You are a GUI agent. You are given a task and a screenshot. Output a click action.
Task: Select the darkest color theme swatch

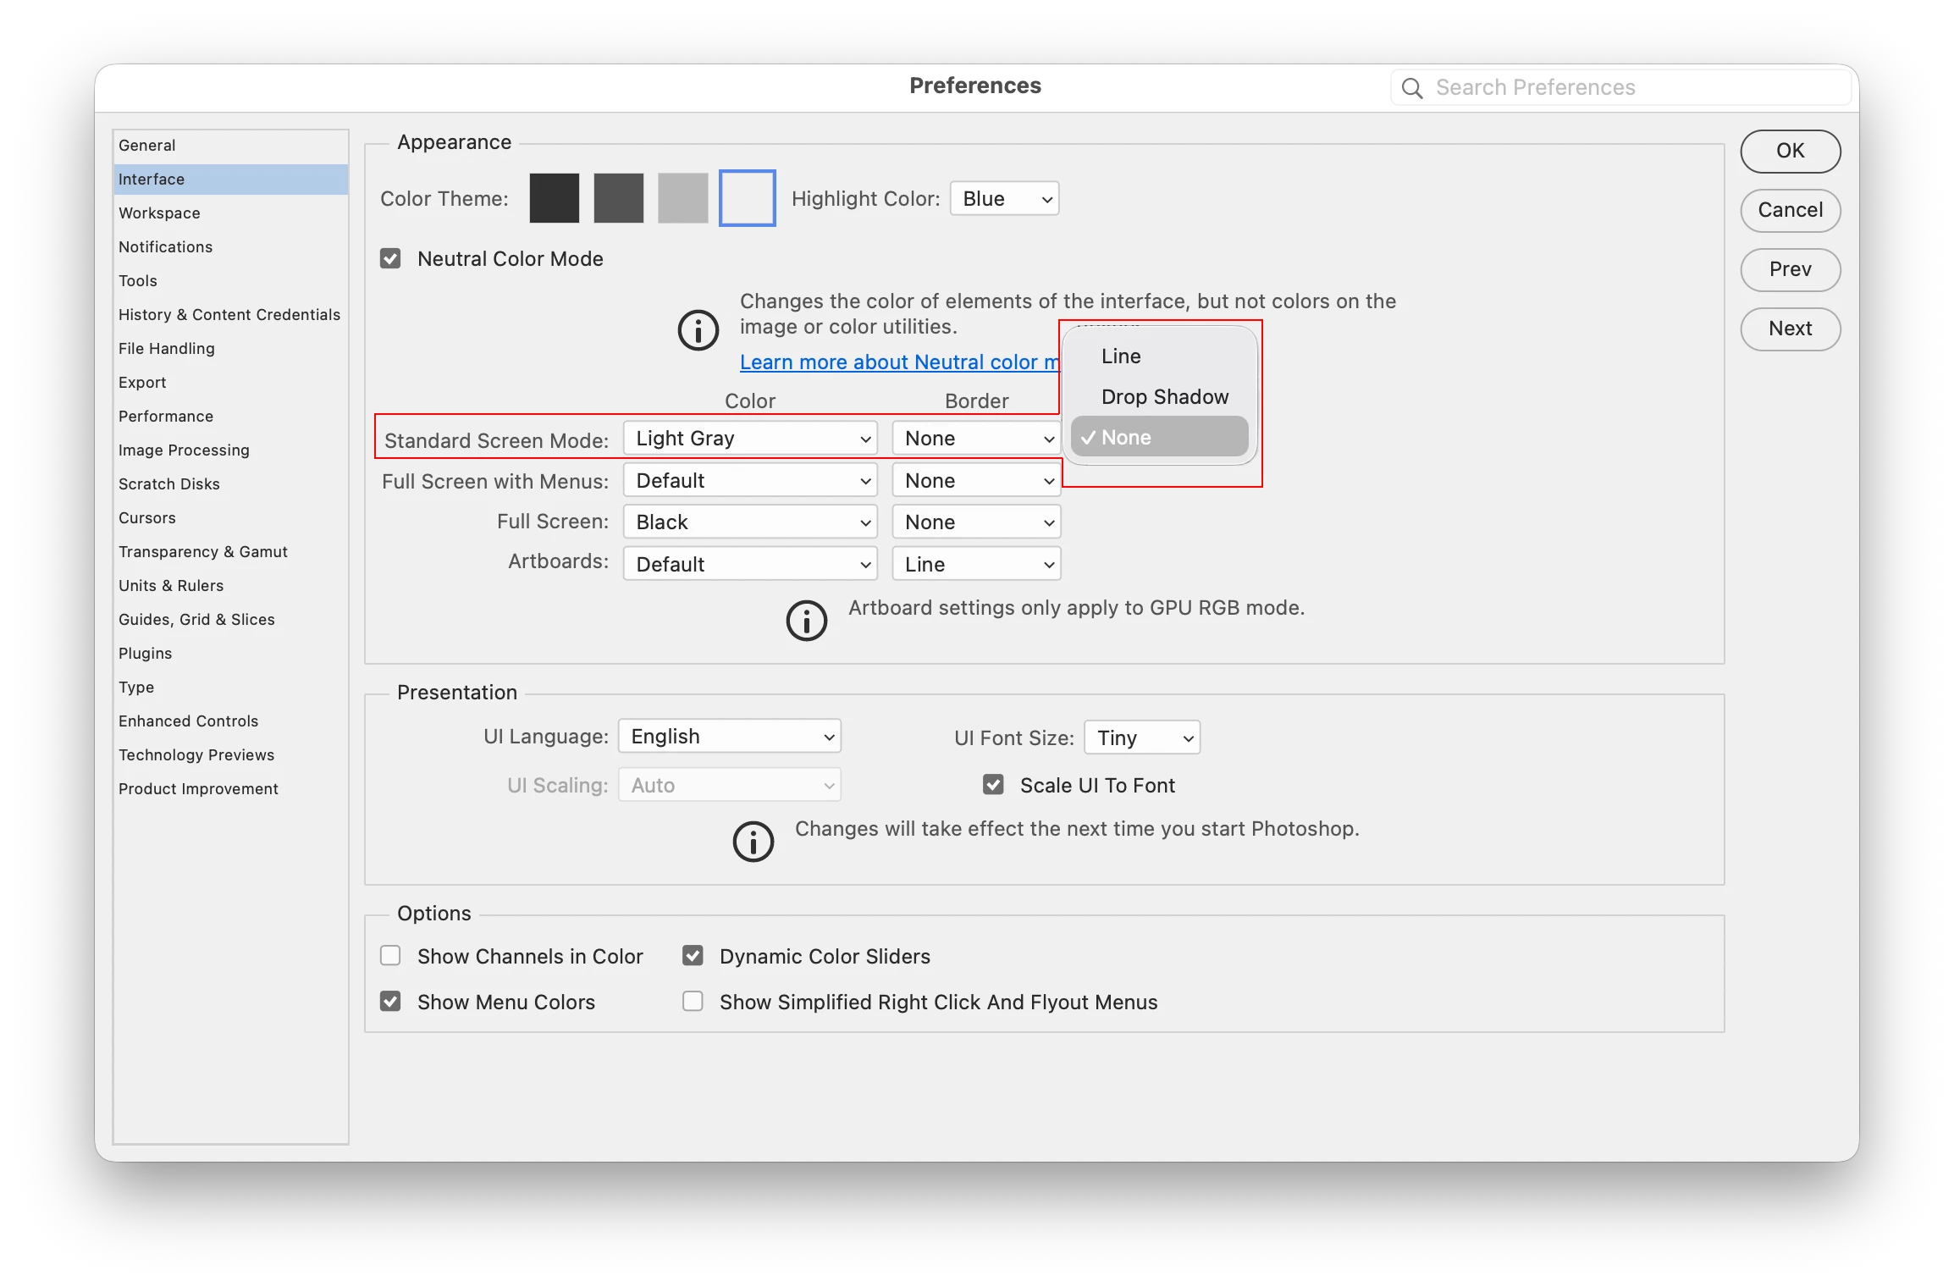(x=554, y=198)
